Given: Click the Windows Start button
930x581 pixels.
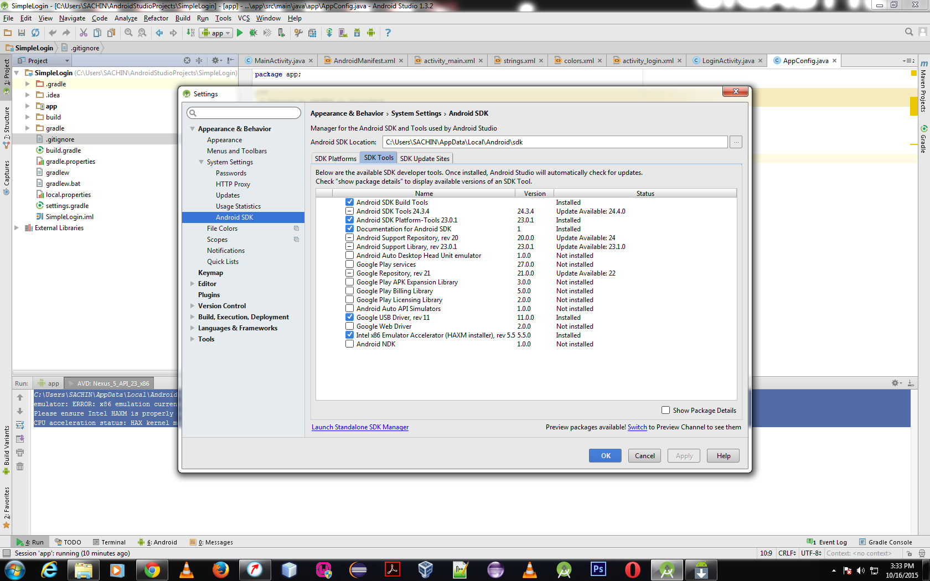Looking at the screenshot, I should (15, 569).
